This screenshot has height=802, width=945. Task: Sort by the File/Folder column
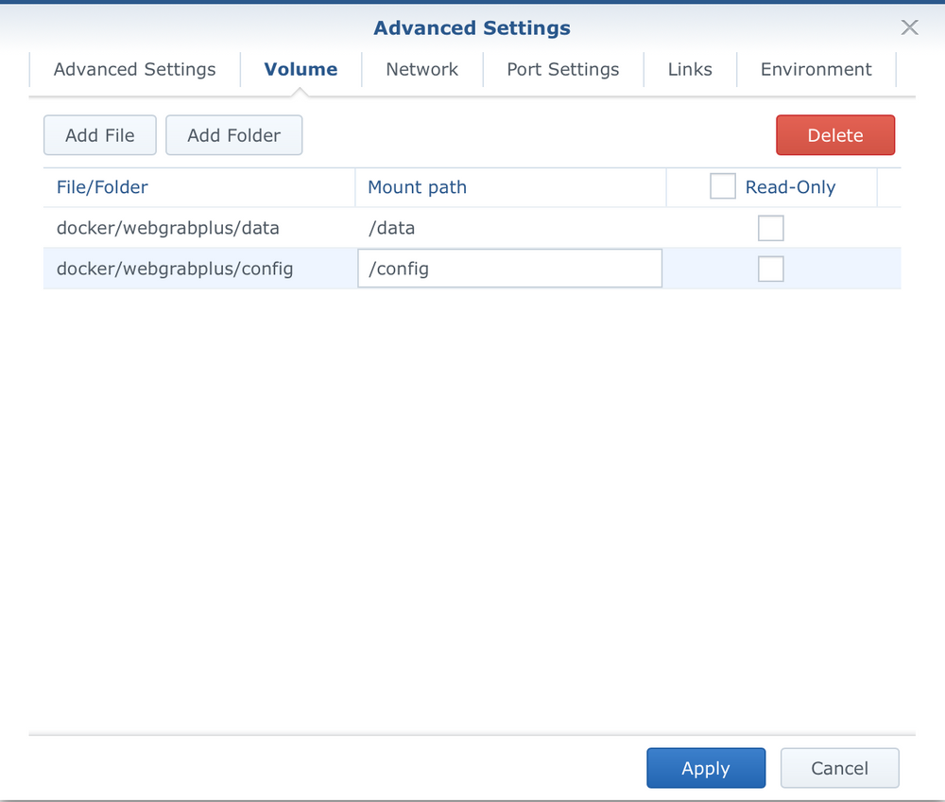pos(102,186)
